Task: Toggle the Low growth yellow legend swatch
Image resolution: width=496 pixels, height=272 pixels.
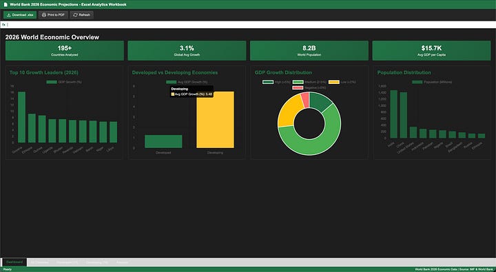Action: point(334,82)
